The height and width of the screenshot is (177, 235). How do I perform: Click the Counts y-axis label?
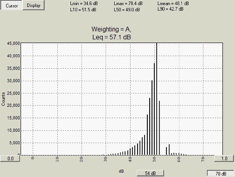click(x=3, y=99)
